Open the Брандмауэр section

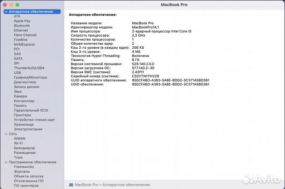[x=25, y=148]
